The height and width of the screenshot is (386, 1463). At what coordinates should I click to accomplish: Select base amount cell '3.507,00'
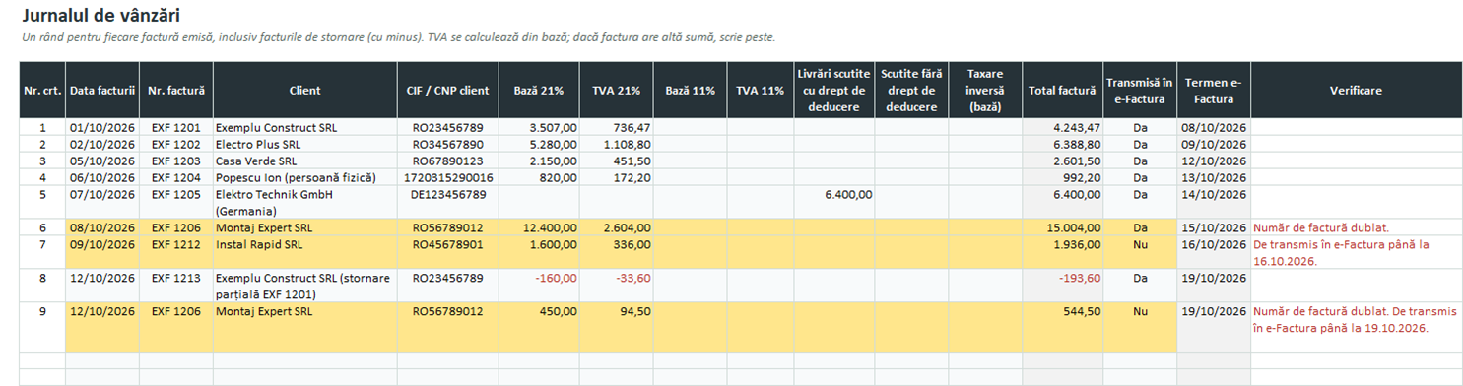click(539, 127)
